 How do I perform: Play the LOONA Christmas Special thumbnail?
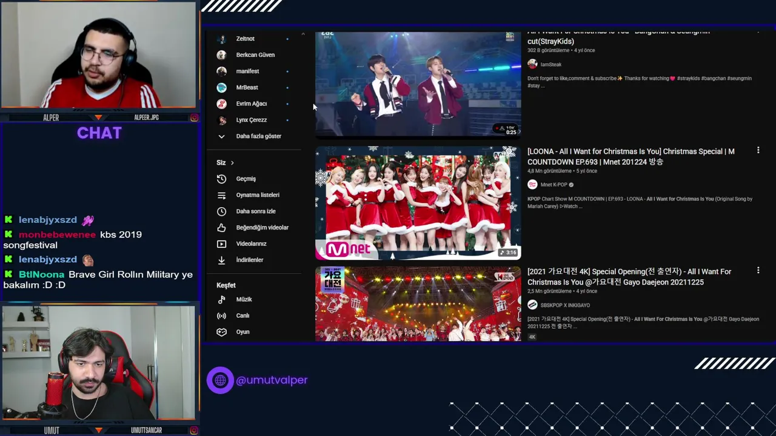(418, 203)
